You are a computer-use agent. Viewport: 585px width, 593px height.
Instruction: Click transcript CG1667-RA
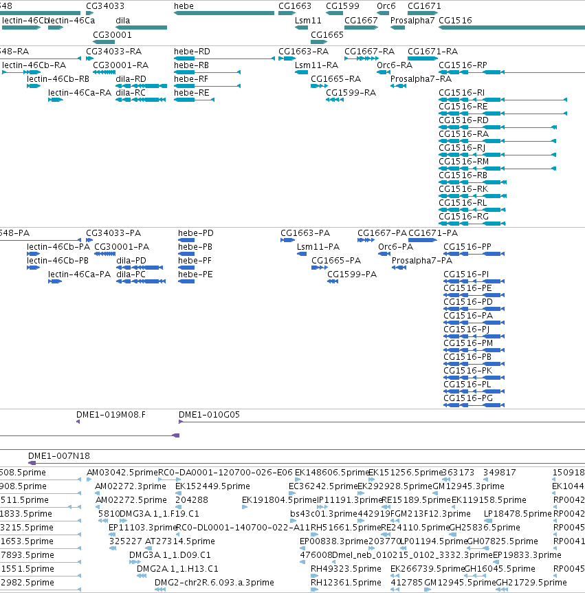point(370,52)
